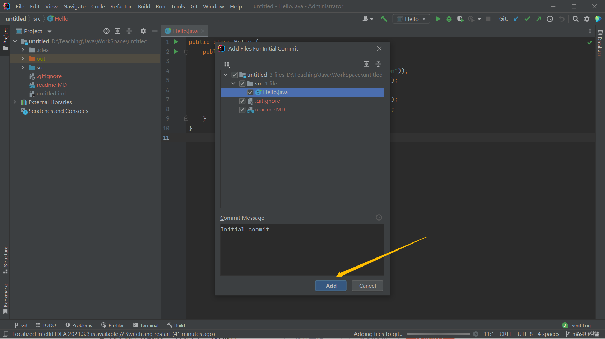Hide the Project panel
This screenshot has width=605, height=339.
point(155,31)
